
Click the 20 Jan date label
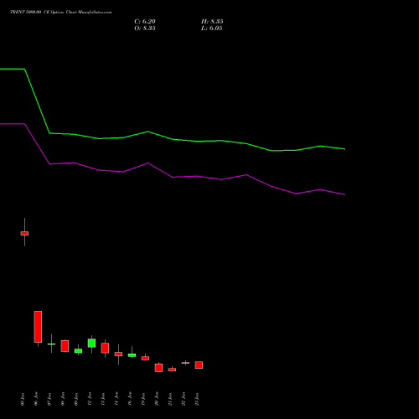(x=157, y=399)
